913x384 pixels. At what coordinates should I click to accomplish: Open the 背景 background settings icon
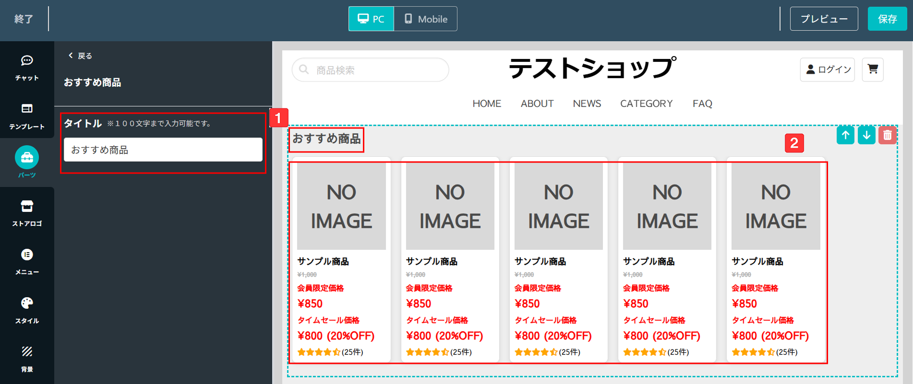pyautogui.click(x=27, y=358)
